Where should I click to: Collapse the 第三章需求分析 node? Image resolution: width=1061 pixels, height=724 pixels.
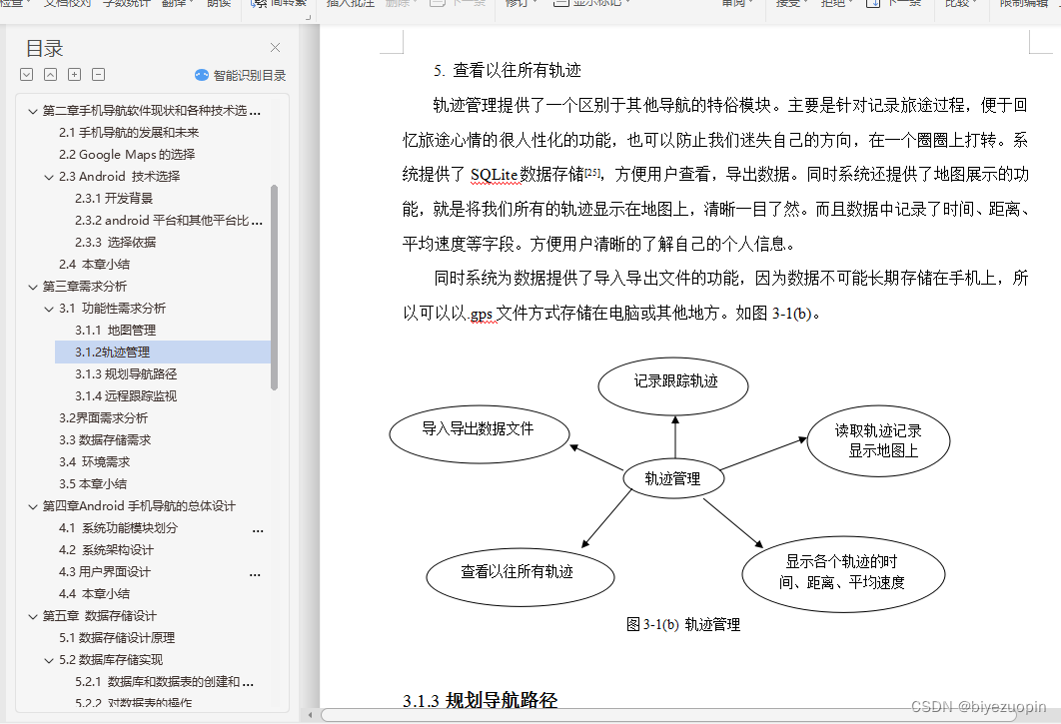coord(33,287)
